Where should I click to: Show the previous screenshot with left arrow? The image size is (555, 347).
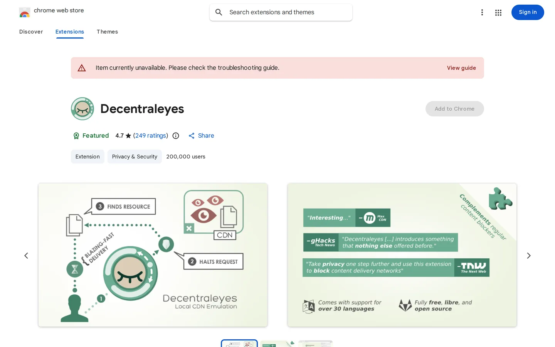(26, 256)
